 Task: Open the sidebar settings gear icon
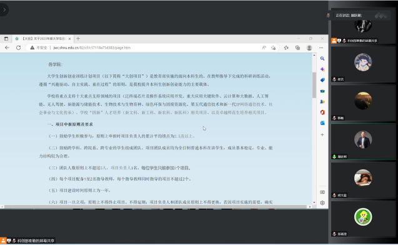(322, 203)
